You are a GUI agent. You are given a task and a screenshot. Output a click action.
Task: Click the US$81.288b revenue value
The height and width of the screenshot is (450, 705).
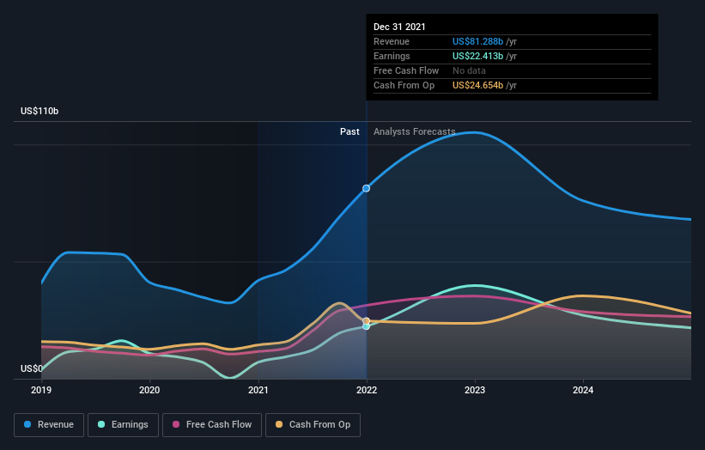pos(477,41)
